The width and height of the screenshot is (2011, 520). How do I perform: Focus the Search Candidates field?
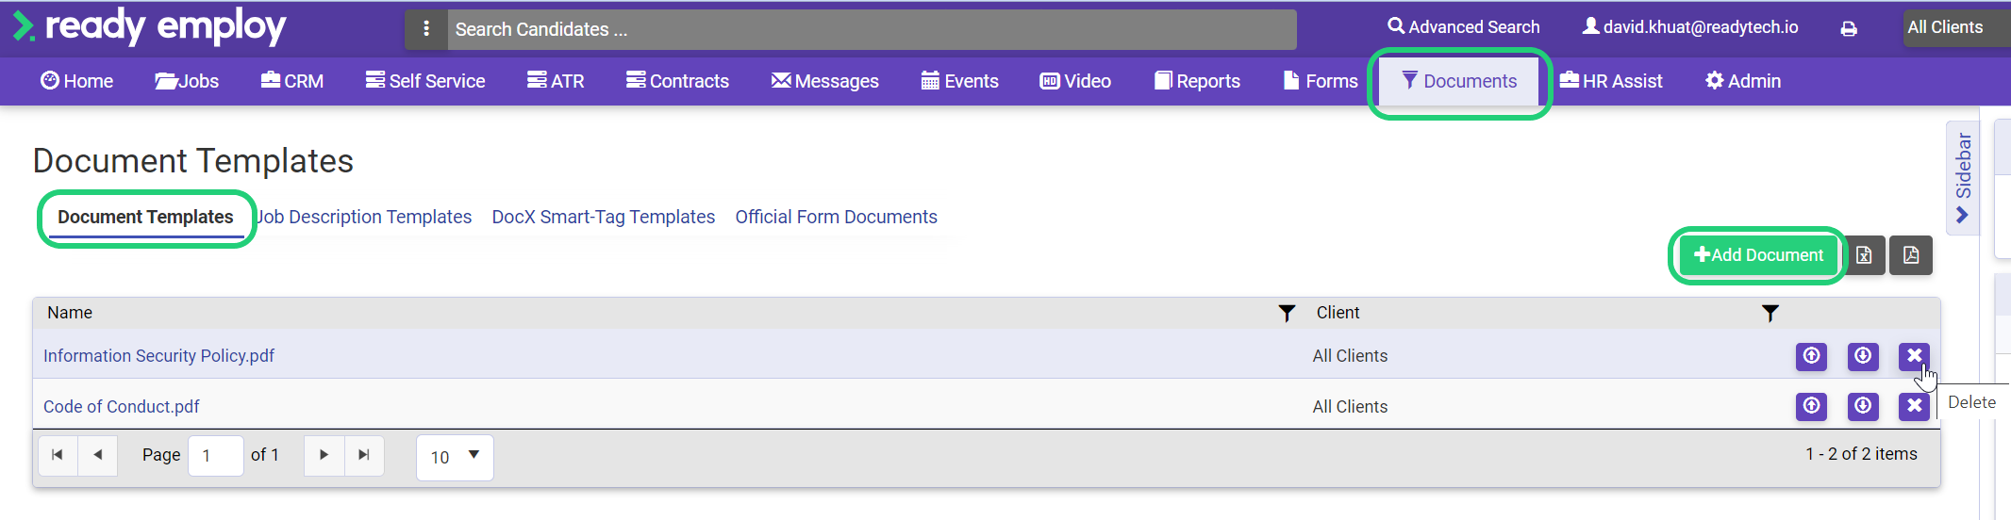[872, 29]
